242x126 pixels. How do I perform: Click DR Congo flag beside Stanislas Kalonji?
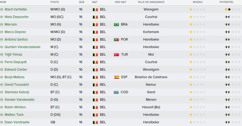pos(116,92)
